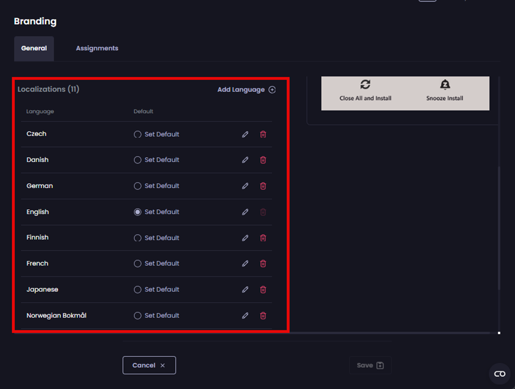
Task: Set Czech as the default language
Action: point(138,134)
